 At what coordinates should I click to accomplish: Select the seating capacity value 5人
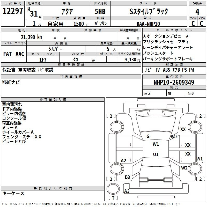tap(111, 49)
